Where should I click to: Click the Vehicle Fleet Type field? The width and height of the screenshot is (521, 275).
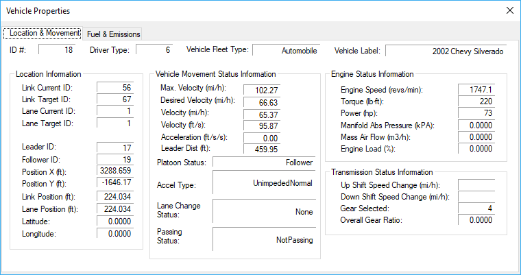click(286, 51)
